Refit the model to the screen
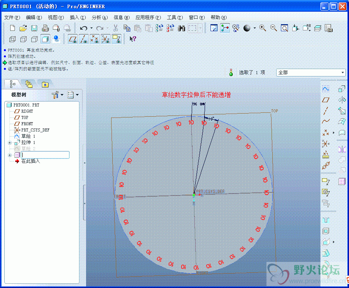This screenshot has height=288, width=349. (284, 28)
